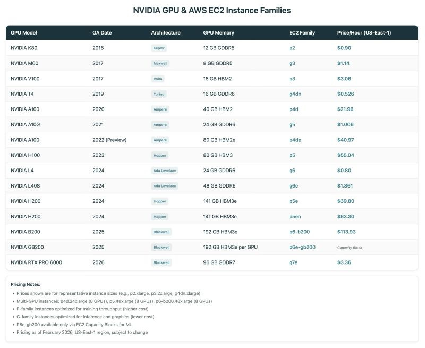Click the GA Date column header
425x348 pixels.
click(102, 33)
